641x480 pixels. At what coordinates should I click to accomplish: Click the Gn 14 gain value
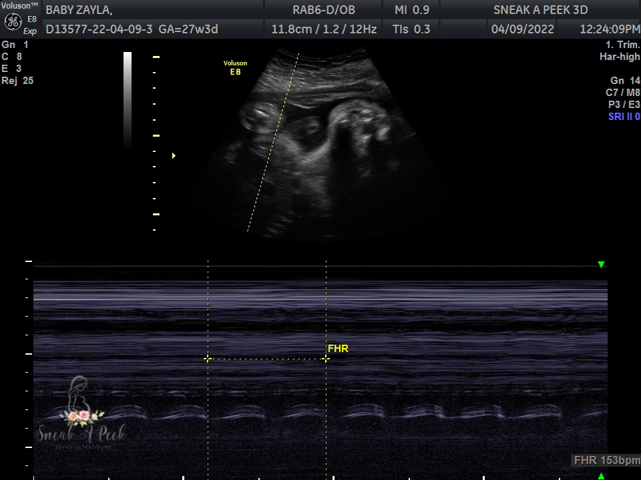click(x=625, y=81)
